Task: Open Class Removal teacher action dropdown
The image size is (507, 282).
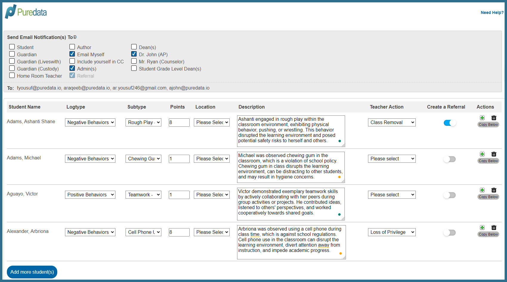Action: pyautogui.click(x=392, y=122)
